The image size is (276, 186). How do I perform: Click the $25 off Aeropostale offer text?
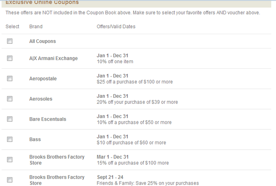click(x=135, y=82)
